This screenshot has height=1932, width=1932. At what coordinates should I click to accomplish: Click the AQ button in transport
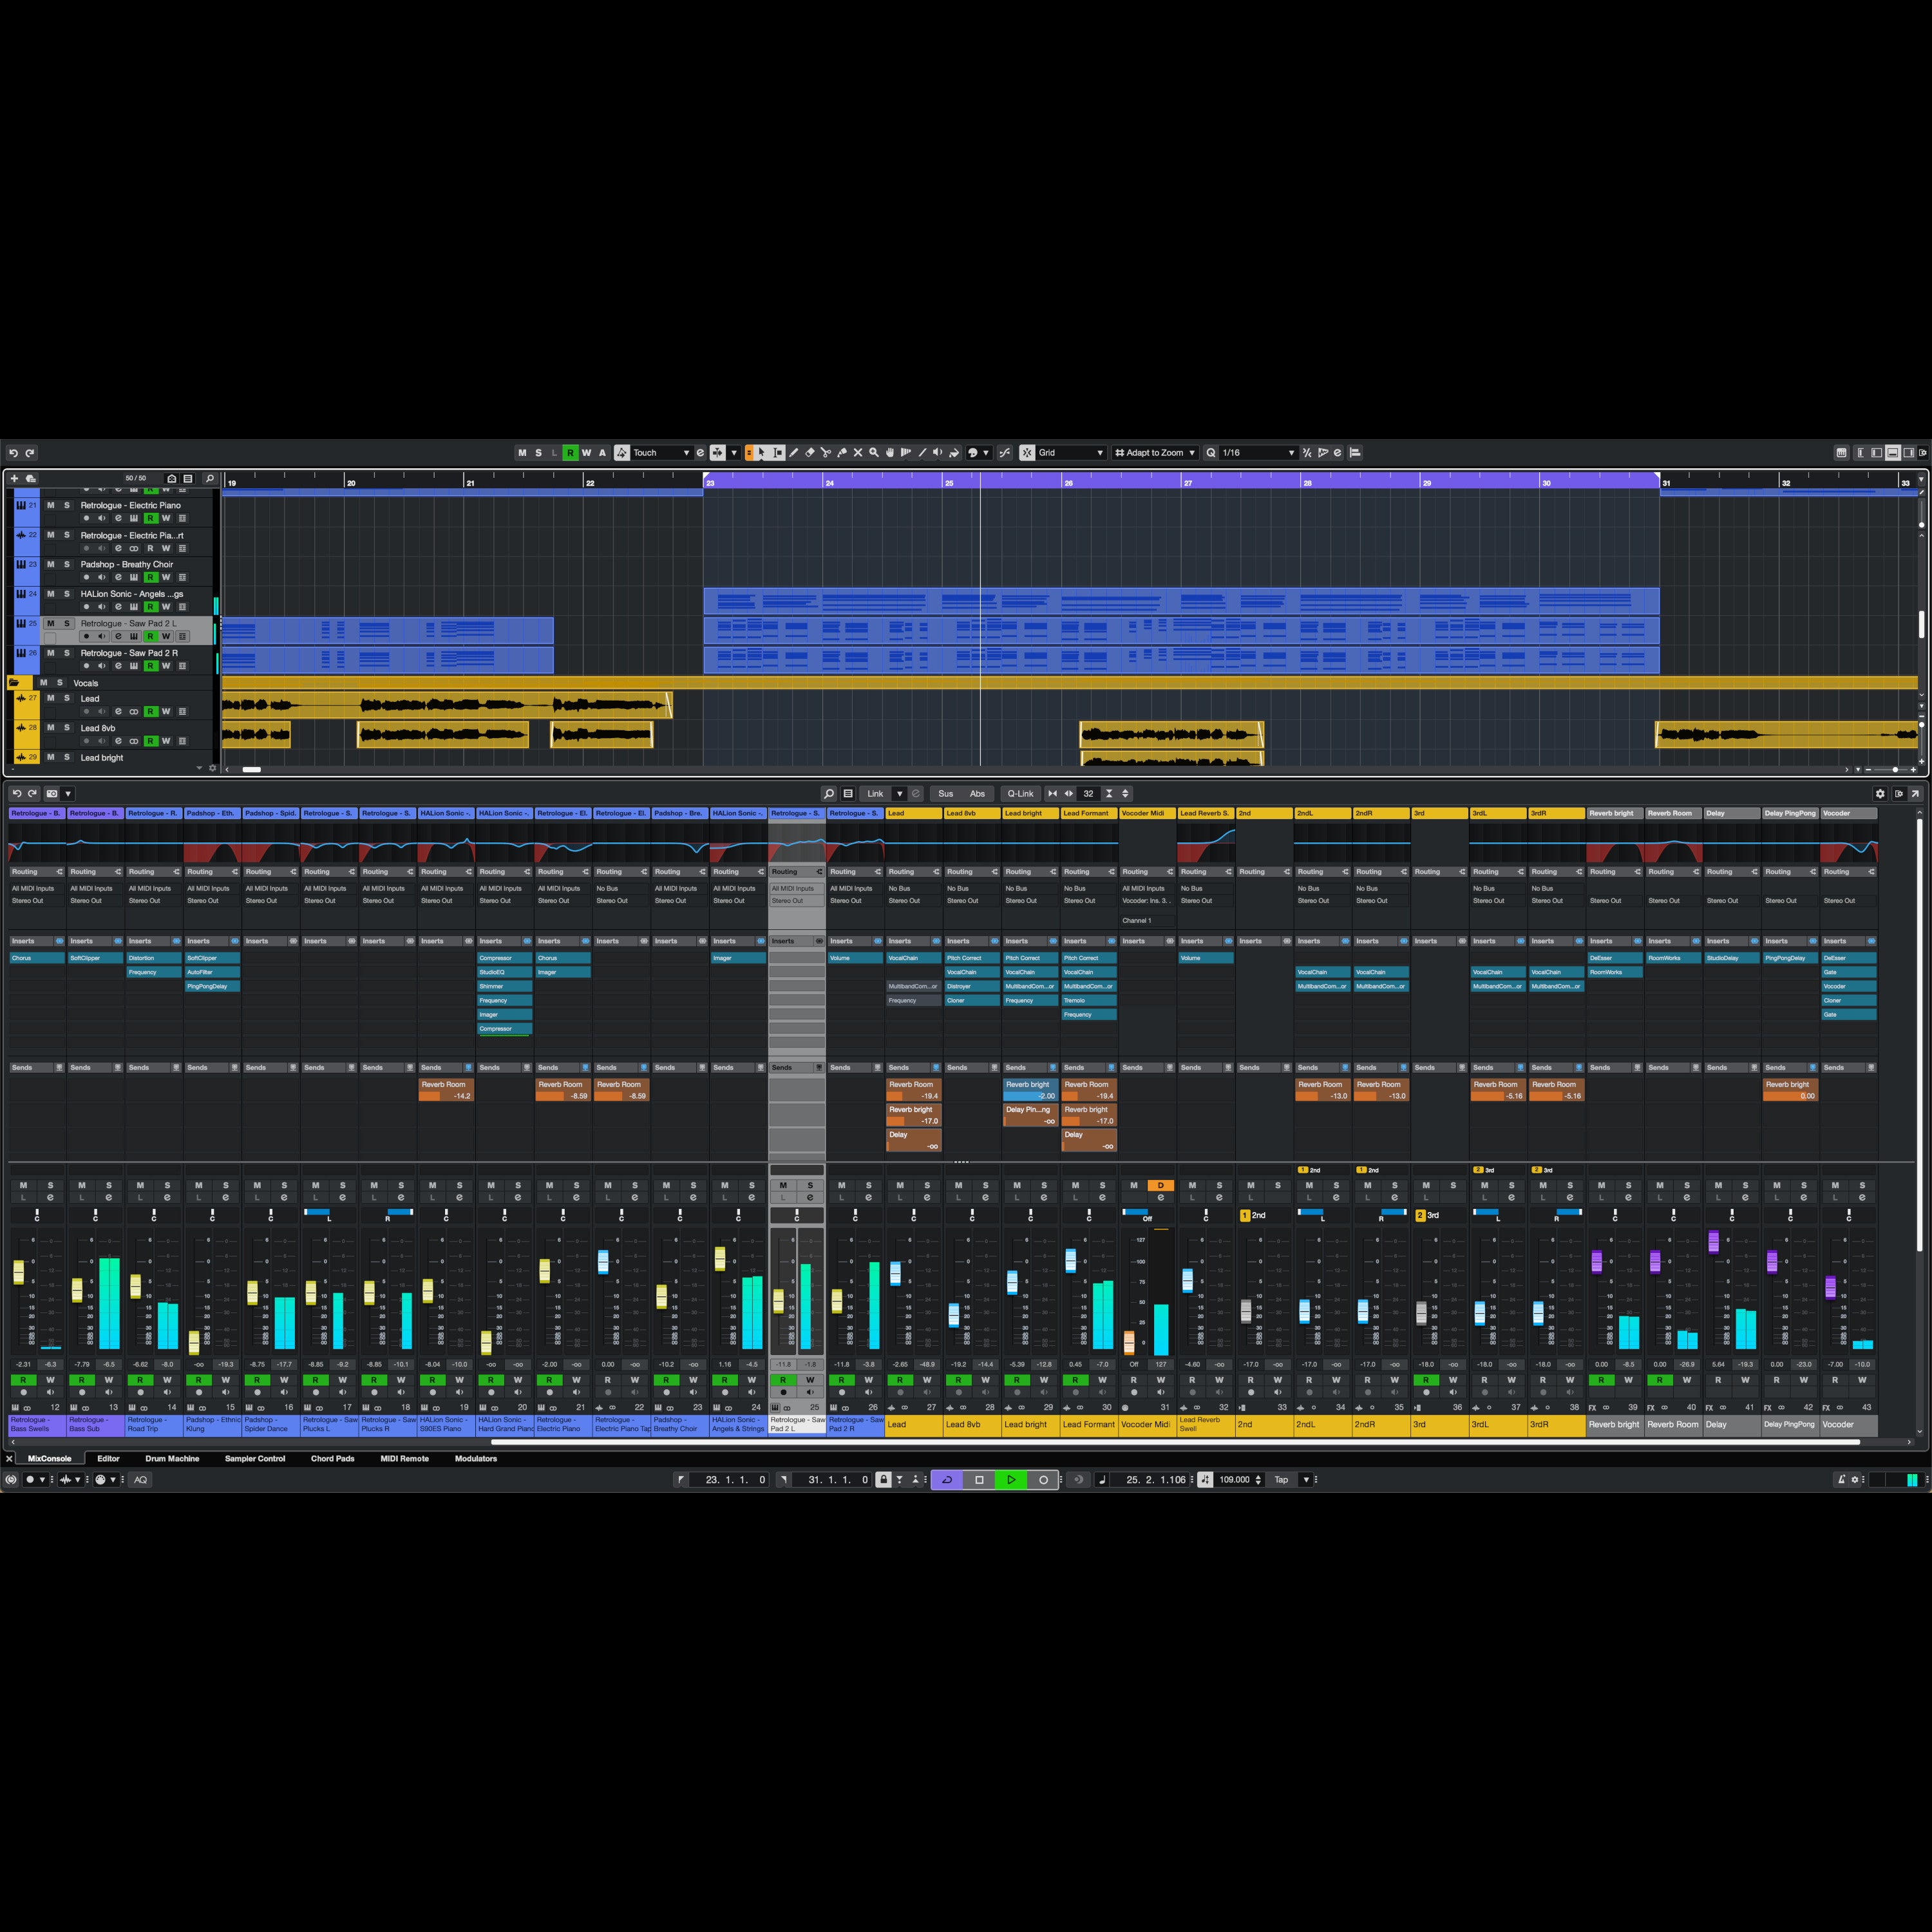coord(140,1480)
